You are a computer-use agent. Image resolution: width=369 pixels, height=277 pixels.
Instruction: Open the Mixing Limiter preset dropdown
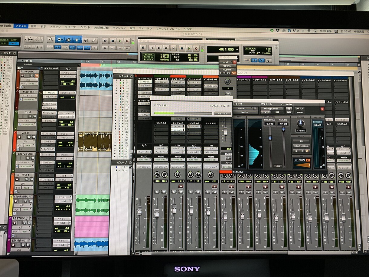272,108
